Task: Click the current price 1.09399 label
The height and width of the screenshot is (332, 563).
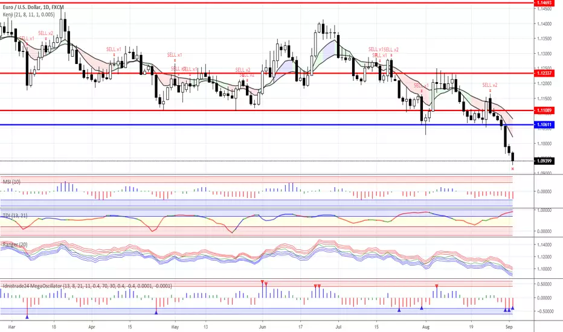Action: pos(544,161)
